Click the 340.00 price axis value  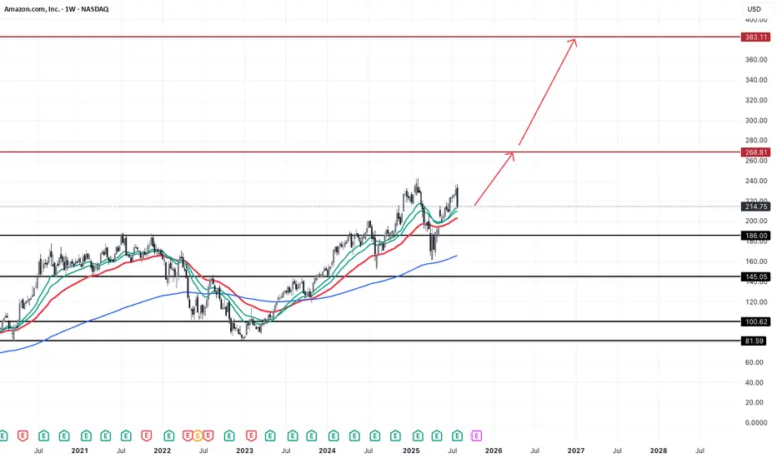click(x=756, y=80)
